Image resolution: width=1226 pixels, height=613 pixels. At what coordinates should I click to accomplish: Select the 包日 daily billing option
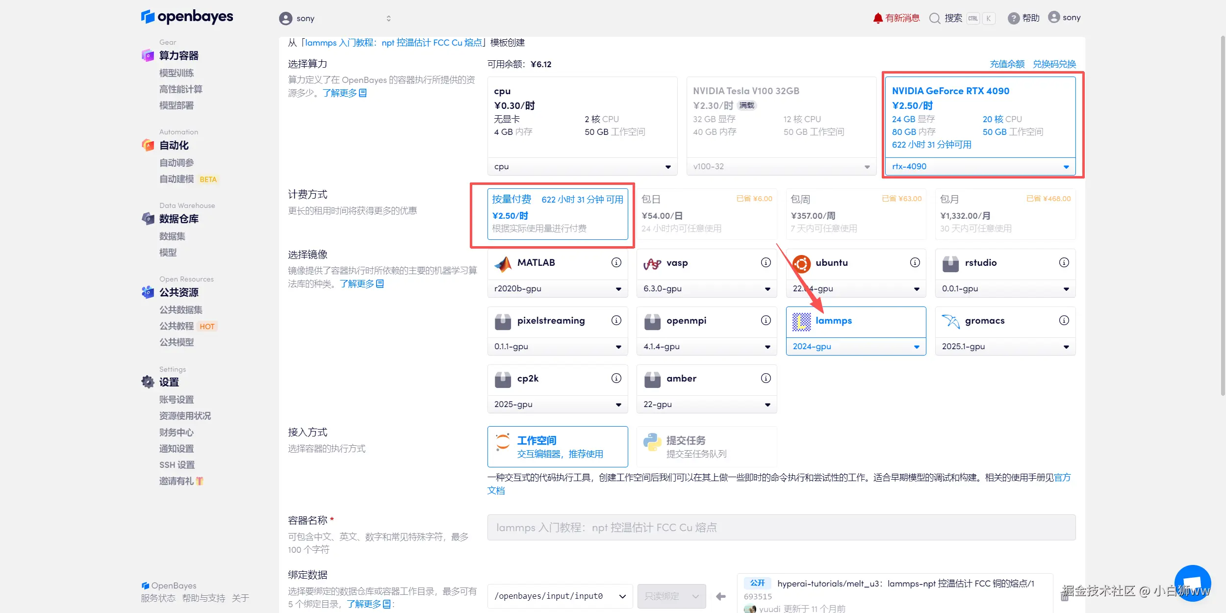(x=706, y=214)
